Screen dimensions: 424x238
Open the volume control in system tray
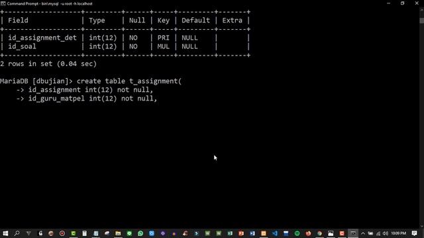[386, 233]
